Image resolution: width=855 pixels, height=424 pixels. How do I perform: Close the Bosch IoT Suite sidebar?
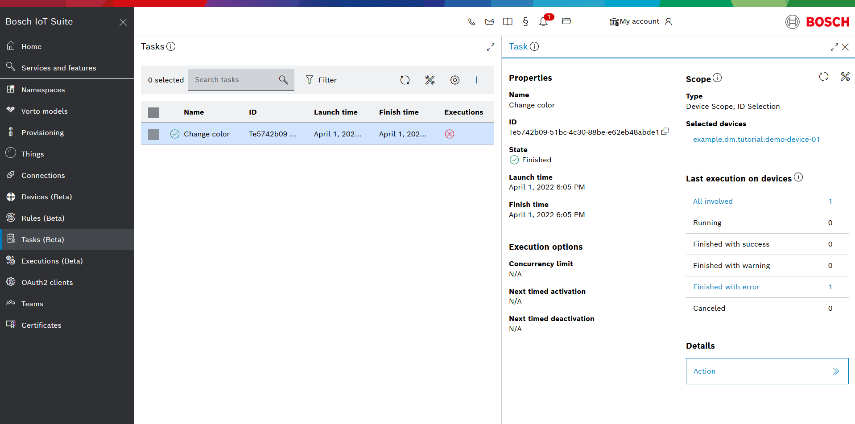pyautogui.click(x=123, y=22)
